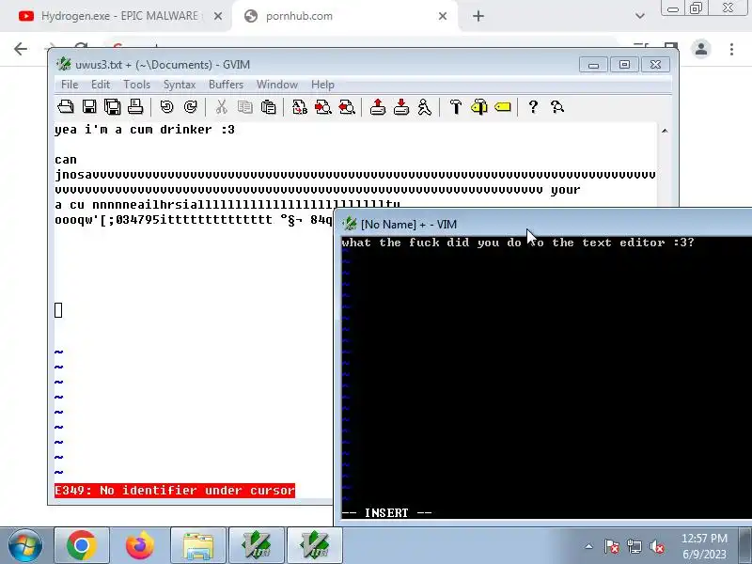Image resolution: width=752 pixels, height=564 pixels.
Task: Open Help menu in GVIM
Action: [x=322, y=85]
